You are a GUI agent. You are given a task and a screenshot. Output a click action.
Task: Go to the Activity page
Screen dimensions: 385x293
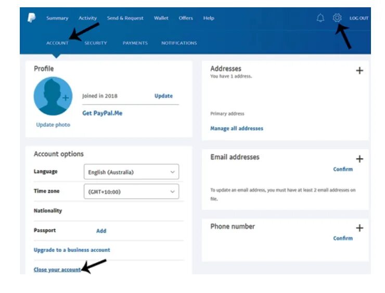click(x=87, y=18)
